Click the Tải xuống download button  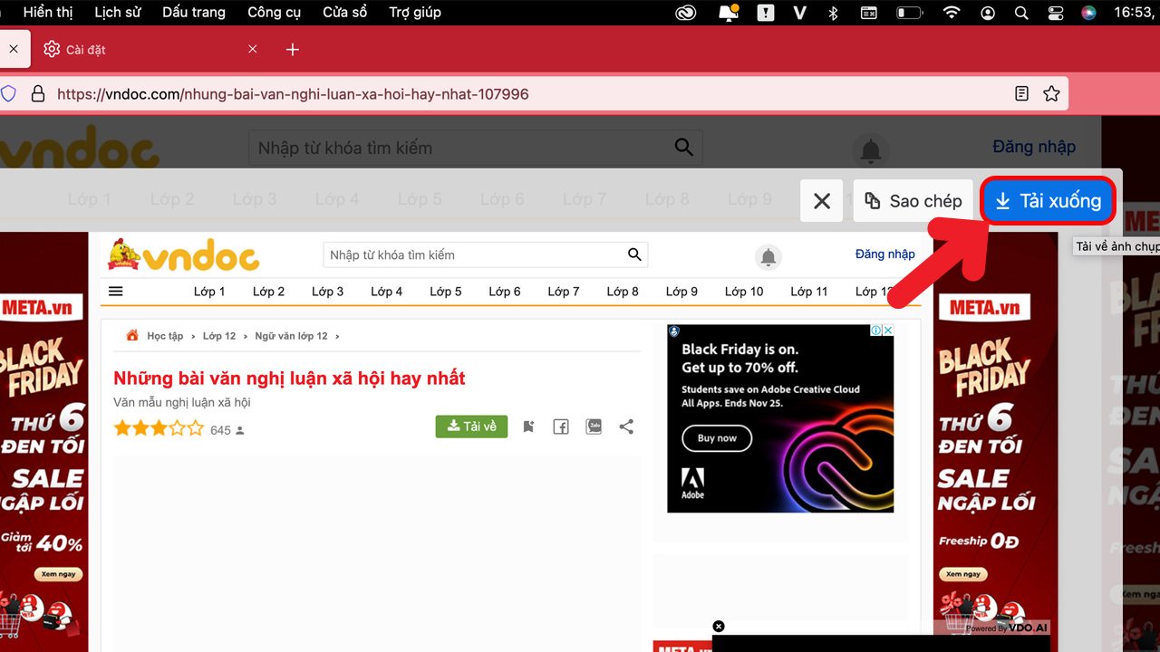[1048, 201]
